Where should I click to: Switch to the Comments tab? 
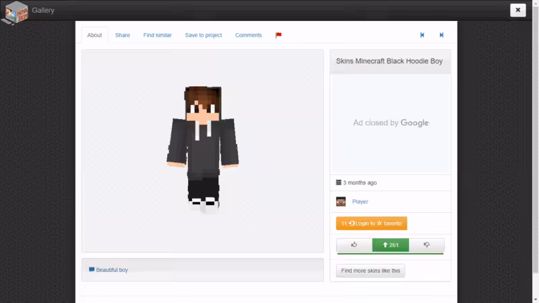(249, 35)
